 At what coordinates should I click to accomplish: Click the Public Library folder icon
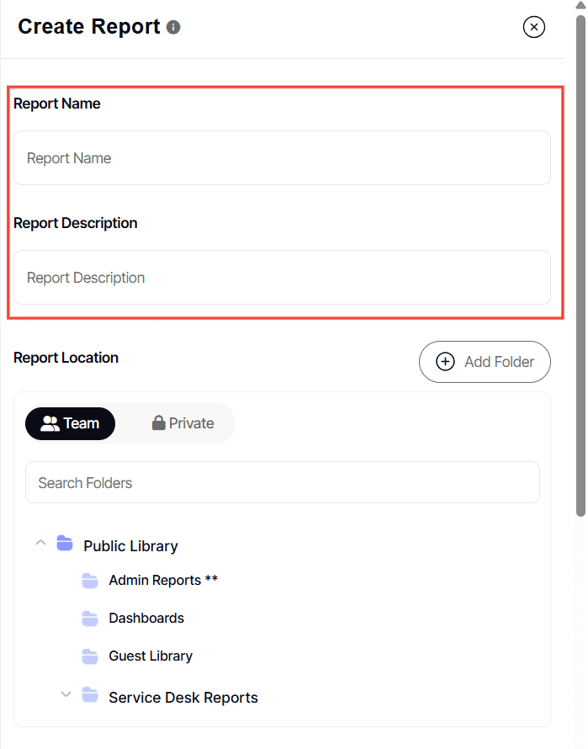tap(65, 544)
